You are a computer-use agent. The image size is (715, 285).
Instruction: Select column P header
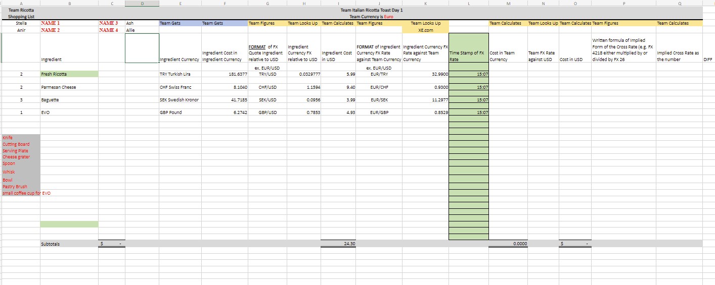(623, 3)
